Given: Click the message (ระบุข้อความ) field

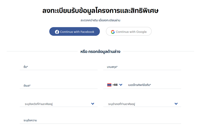Looking at the screenshot, I should (x=100, y=120).
